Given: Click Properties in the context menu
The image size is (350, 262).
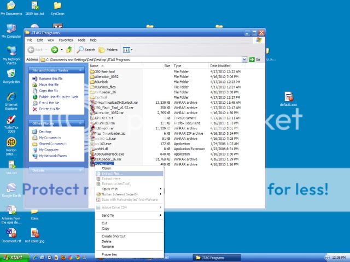Looking at the screenshot, I should point(109,254).
